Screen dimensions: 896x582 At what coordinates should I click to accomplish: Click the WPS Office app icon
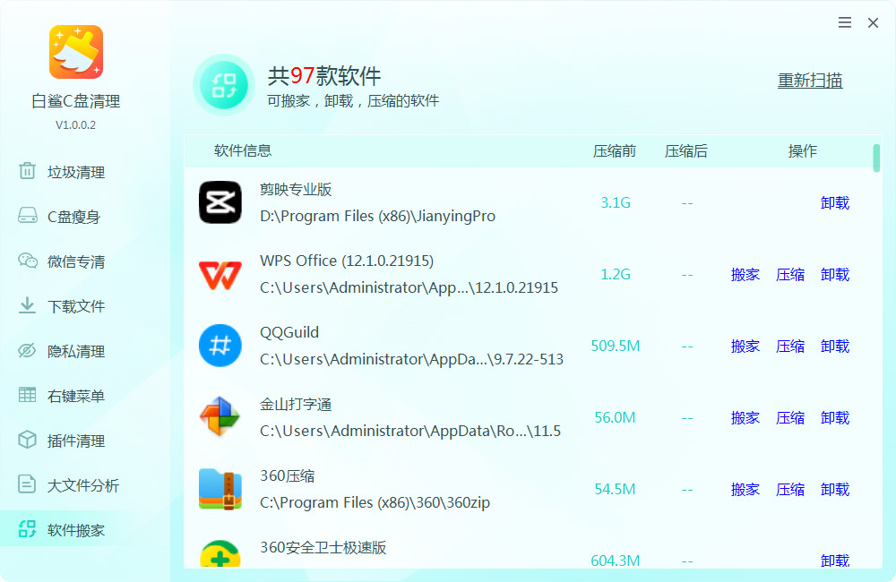(x=220, y=275)
